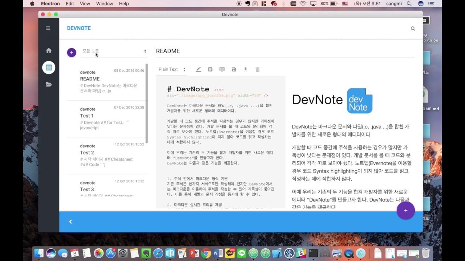The height and width of the screenshot is (261, 465).
Task: Open the Electron menu
Action: pos(50,4)
